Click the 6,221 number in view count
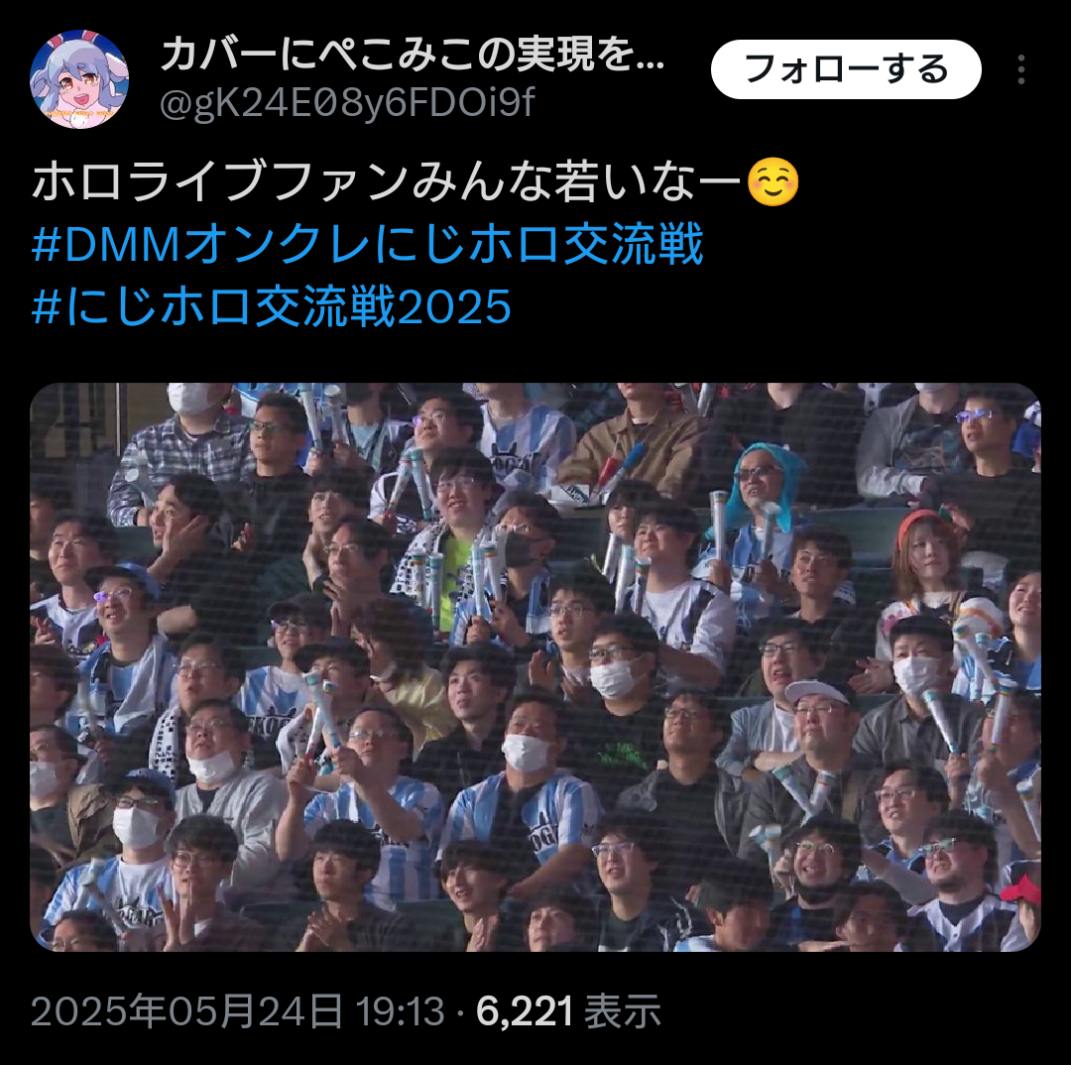Screen dimensions: 1071x1065 click(524, 1011)
